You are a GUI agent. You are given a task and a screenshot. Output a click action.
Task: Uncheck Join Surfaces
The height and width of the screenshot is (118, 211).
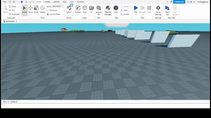[47, 14]
